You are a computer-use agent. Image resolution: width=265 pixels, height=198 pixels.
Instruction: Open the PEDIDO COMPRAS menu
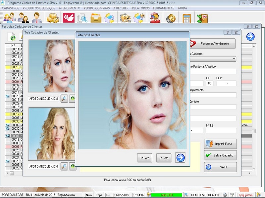[97, 8]
